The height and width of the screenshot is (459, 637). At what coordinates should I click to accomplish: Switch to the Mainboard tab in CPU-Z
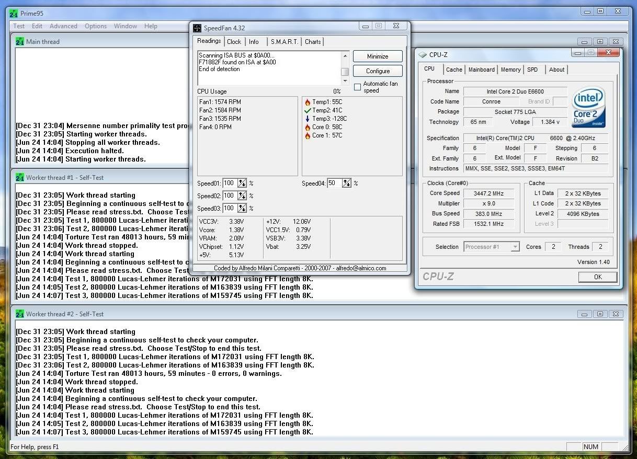481,70
